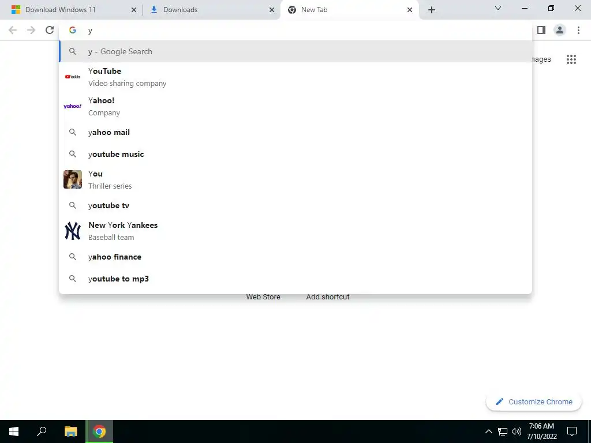Reload the page with refresh icon
Viewport: 591px width, 443px height.
coord(50,30)
